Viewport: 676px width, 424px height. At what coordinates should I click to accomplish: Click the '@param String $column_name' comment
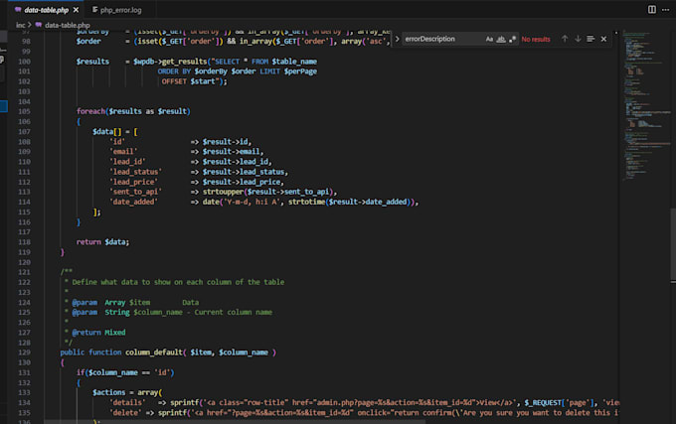point(172,312)
